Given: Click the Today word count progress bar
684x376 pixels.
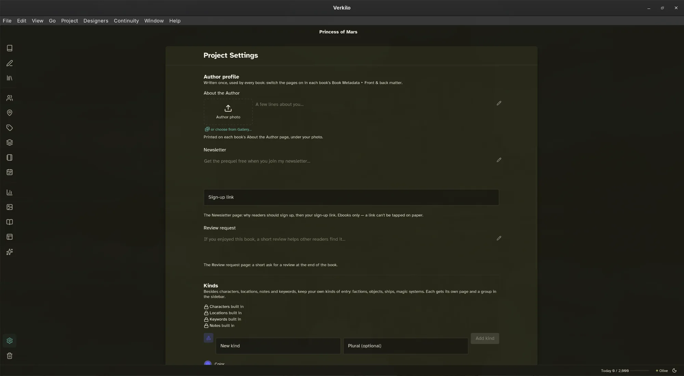Looking at the screenshot, I should 640,371.
